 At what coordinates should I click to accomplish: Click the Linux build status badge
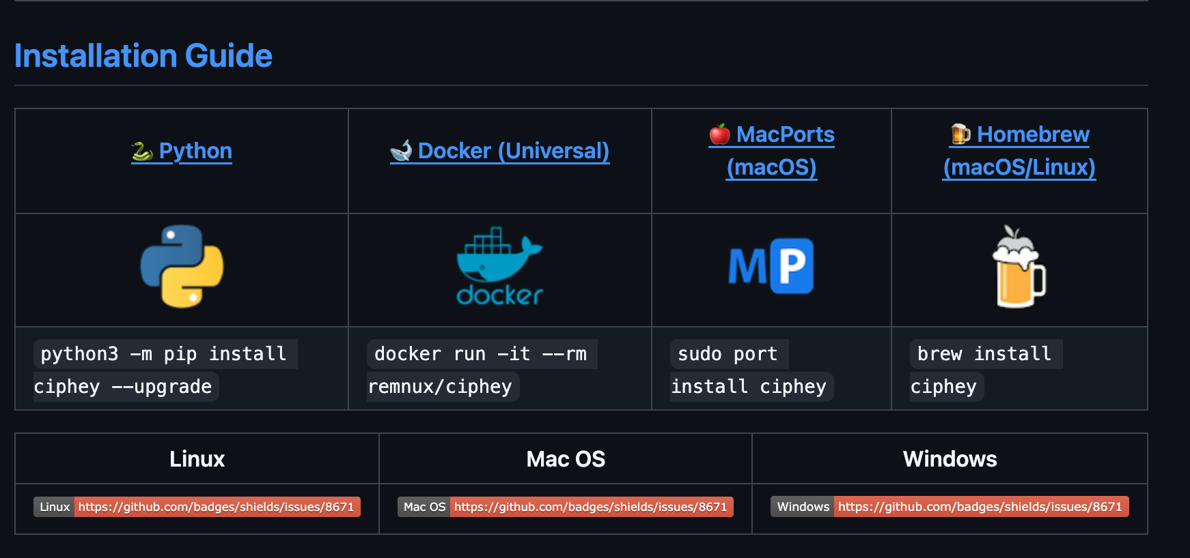(x=197, y=507)
